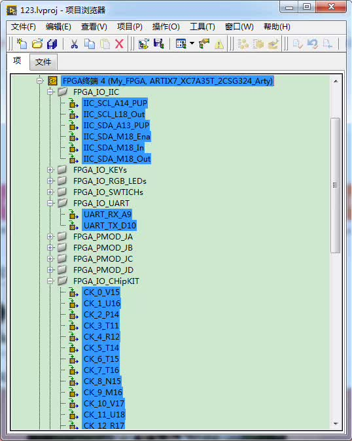Image resolution: width=352 pixels, height=441 pixels.
Task: Collapse the FPGA_IO_CHipKIT folder
Action: tap(50, 281)
